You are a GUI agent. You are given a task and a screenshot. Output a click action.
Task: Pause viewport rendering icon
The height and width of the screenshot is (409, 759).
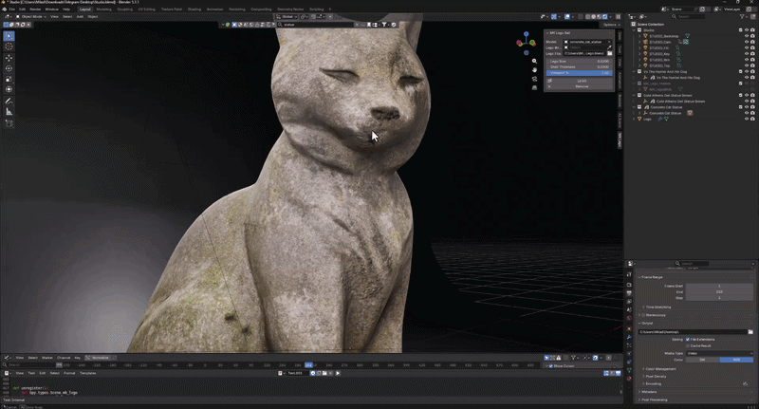coord(618,16)
